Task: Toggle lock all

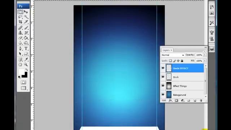Action: pos(182,61)
